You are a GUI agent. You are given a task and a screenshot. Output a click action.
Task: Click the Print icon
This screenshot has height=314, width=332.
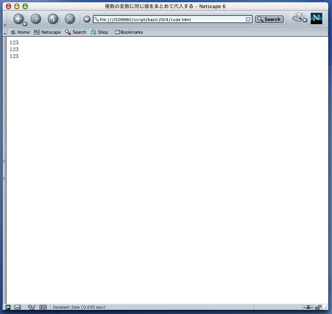(x=297, y=17)
